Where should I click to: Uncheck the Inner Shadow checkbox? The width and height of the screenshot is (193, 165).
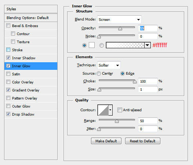(x=8, y=58)
